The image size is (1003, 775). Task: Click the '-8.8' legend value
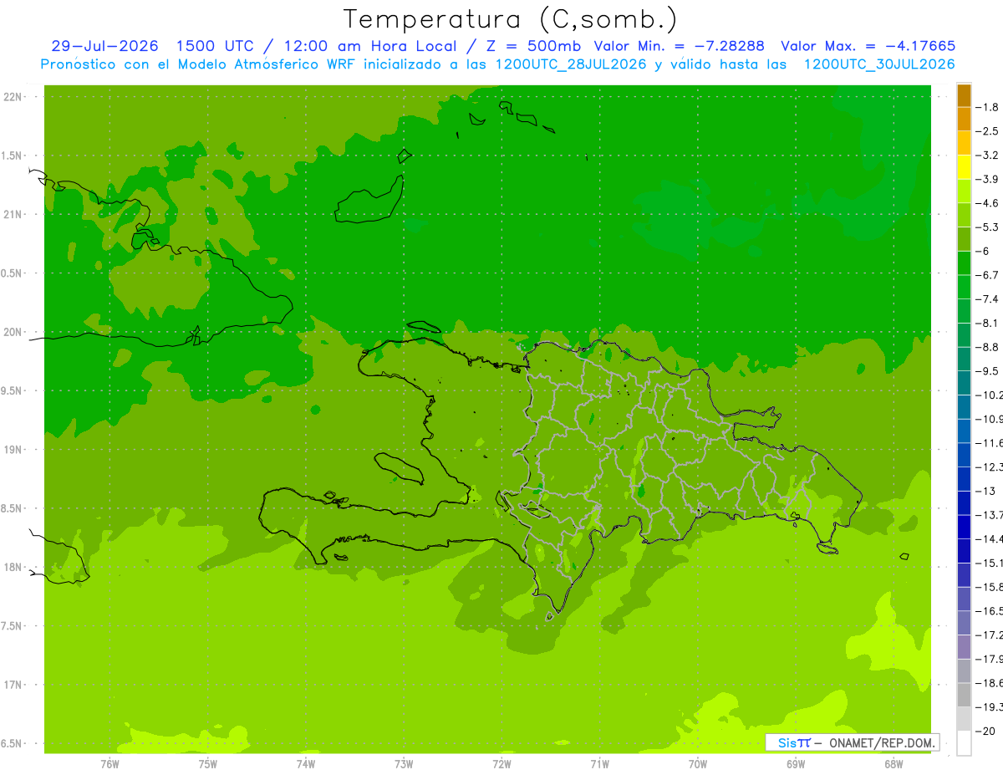[x=988, y=347]
